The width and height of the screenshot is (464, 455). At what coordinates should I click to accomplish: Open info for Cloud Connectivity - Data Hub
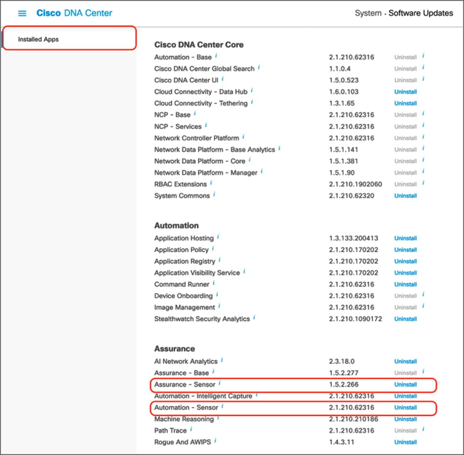[x=252, y=90]
